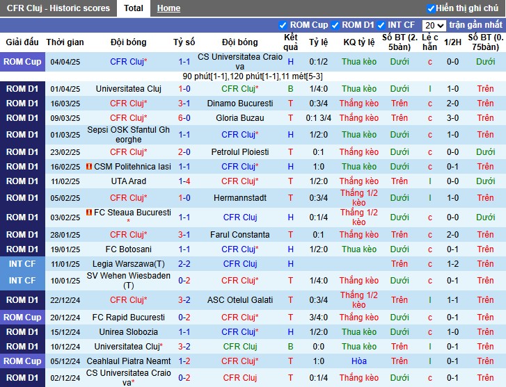Uncheck the INT CF filter checkbox
The image size is (506, 387).
[381, 25]
